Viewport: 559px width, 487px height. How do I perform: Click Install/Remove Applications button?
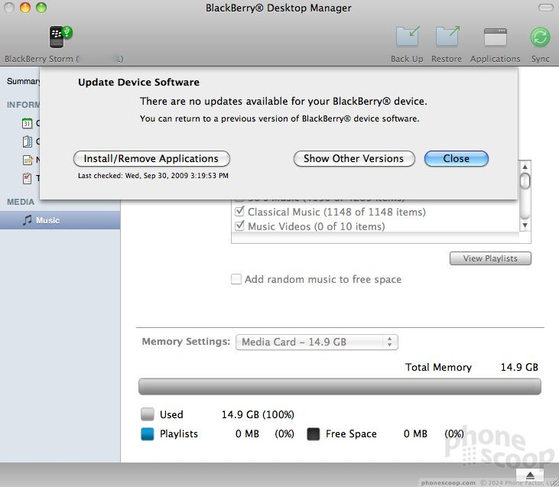(x=151, y=159)
